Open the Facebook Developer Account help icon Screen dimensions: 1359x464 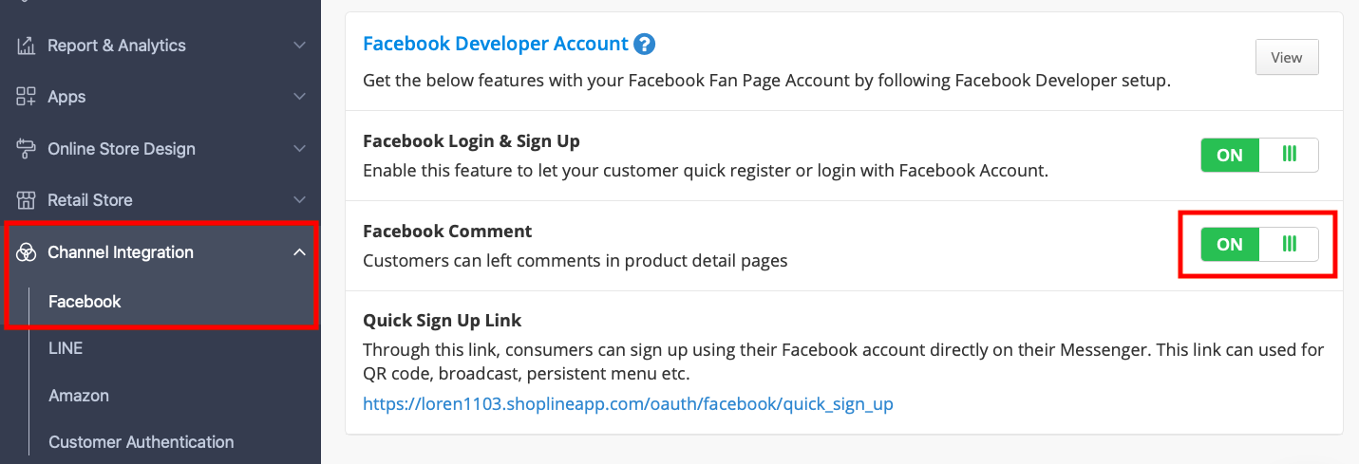click(x=645, y=44)
